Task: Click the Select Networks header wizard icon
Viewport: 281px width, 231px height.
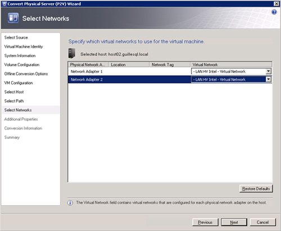Action: point(13,18)
